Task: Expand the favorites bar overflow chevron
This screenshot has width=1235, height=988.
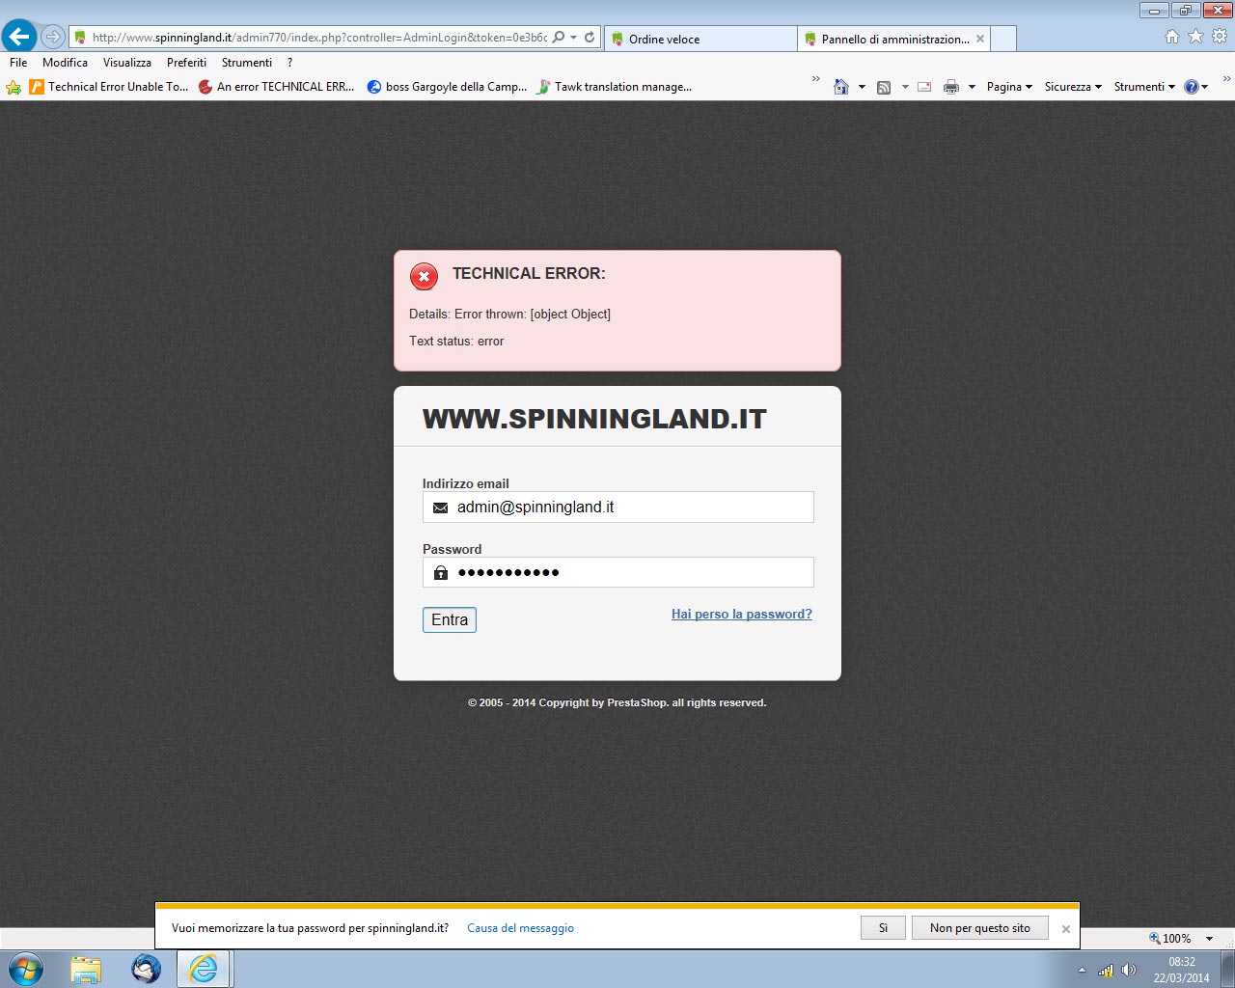Action: 816,79
